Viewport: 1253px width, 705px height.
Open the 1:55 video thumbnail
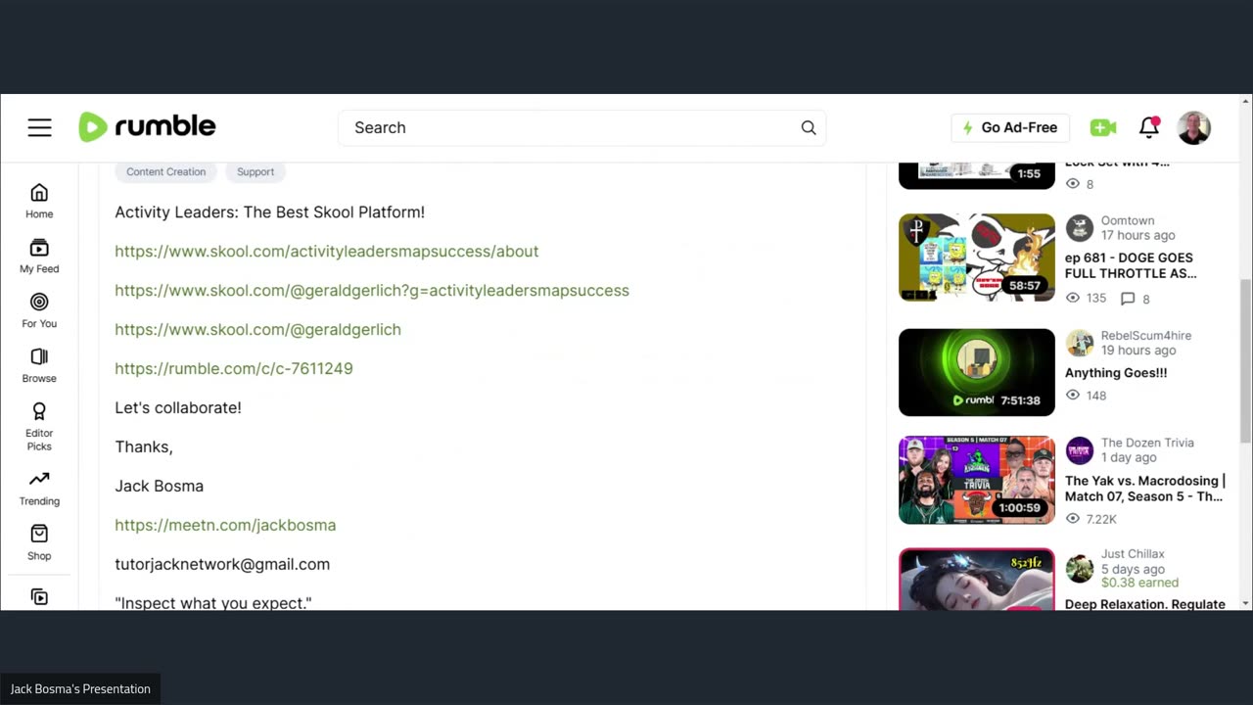point(977,175)
